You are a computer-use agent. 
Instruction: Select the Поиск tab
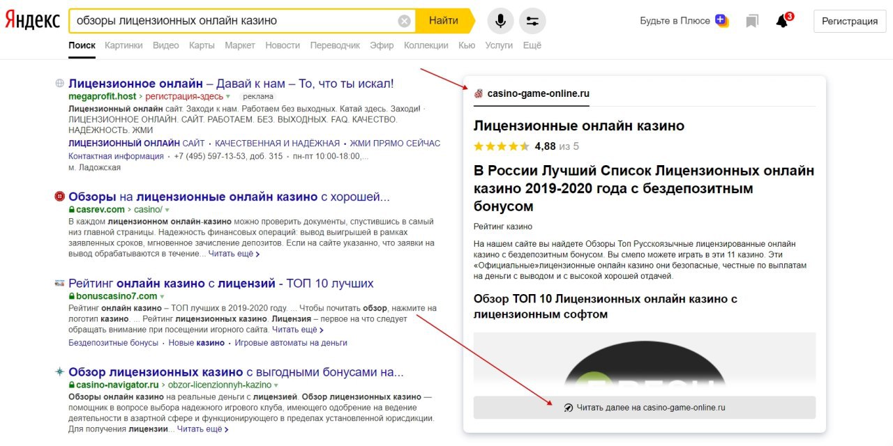(x=82, y=45)
